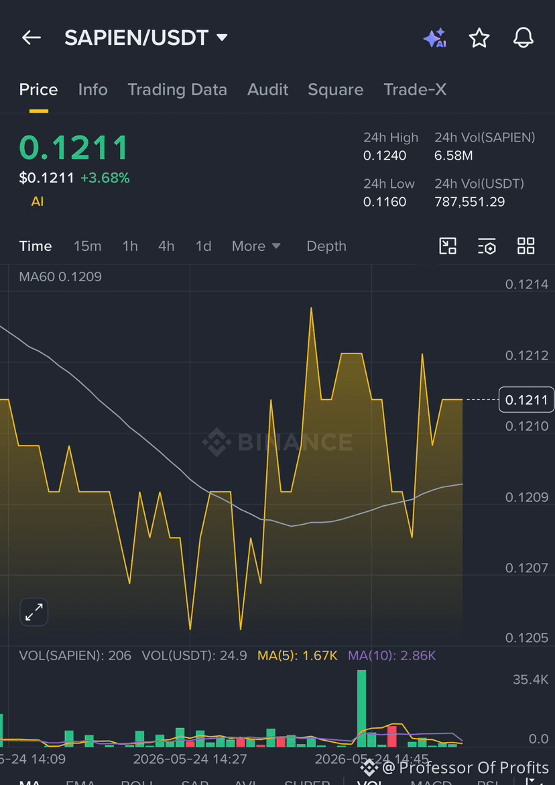Click the 24h High value 0.1240
Image resolution: width=555 pixels, height=785 pixels.
point(385,156)
